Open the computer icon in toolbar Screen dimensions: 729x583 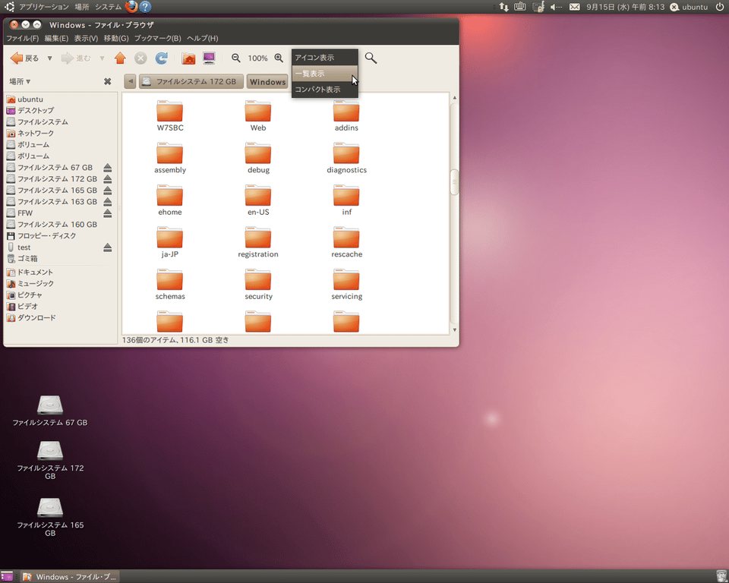[x=210, y=58]
